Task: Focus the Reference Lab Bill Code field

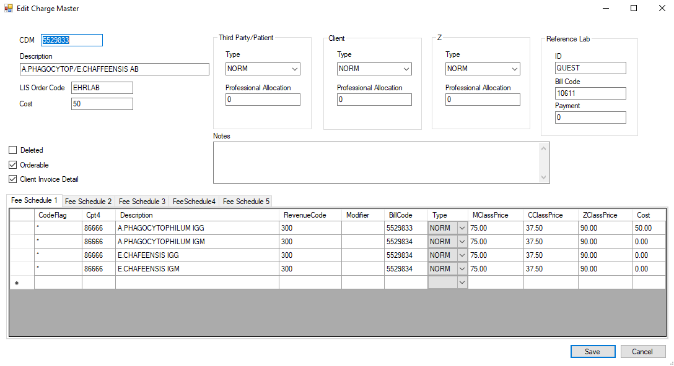Action: [590, 93]
